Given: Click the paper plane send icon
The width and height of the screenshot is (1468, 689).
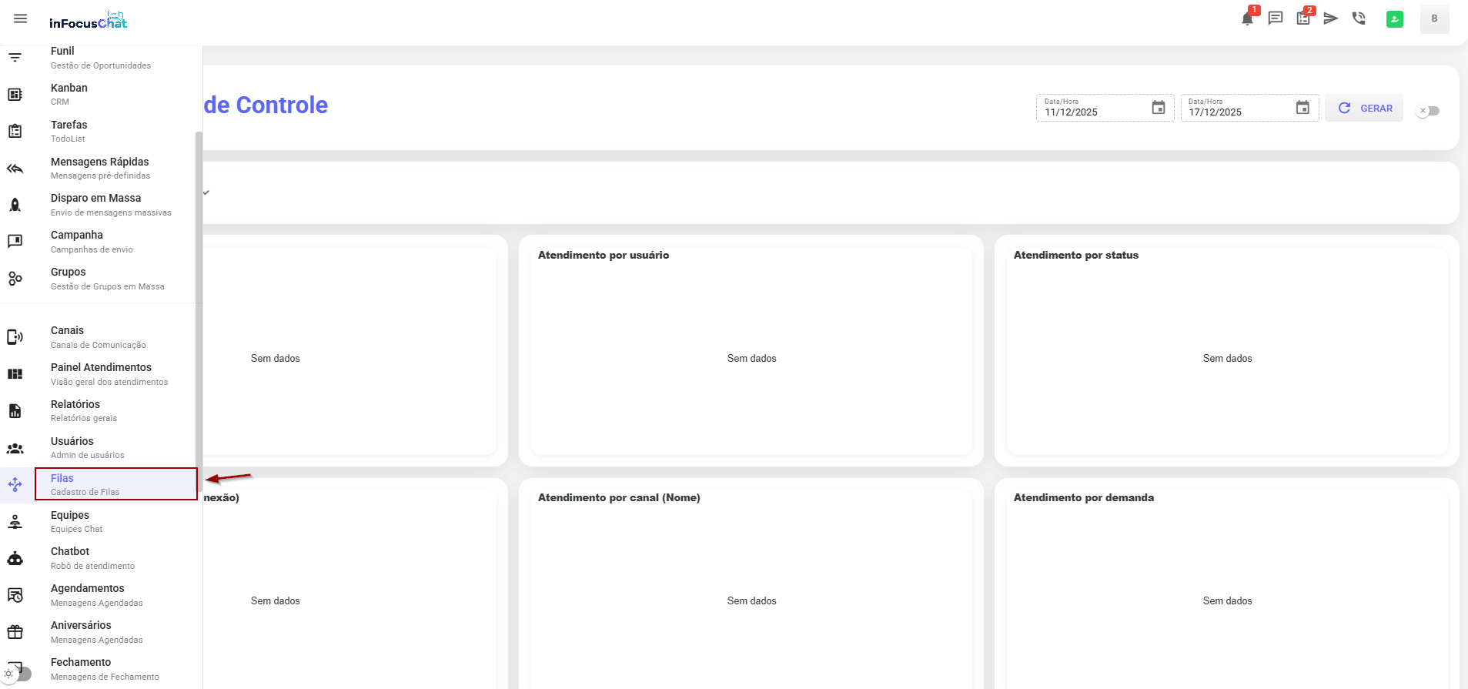Looking at the screenshot, I should 1331,18.
